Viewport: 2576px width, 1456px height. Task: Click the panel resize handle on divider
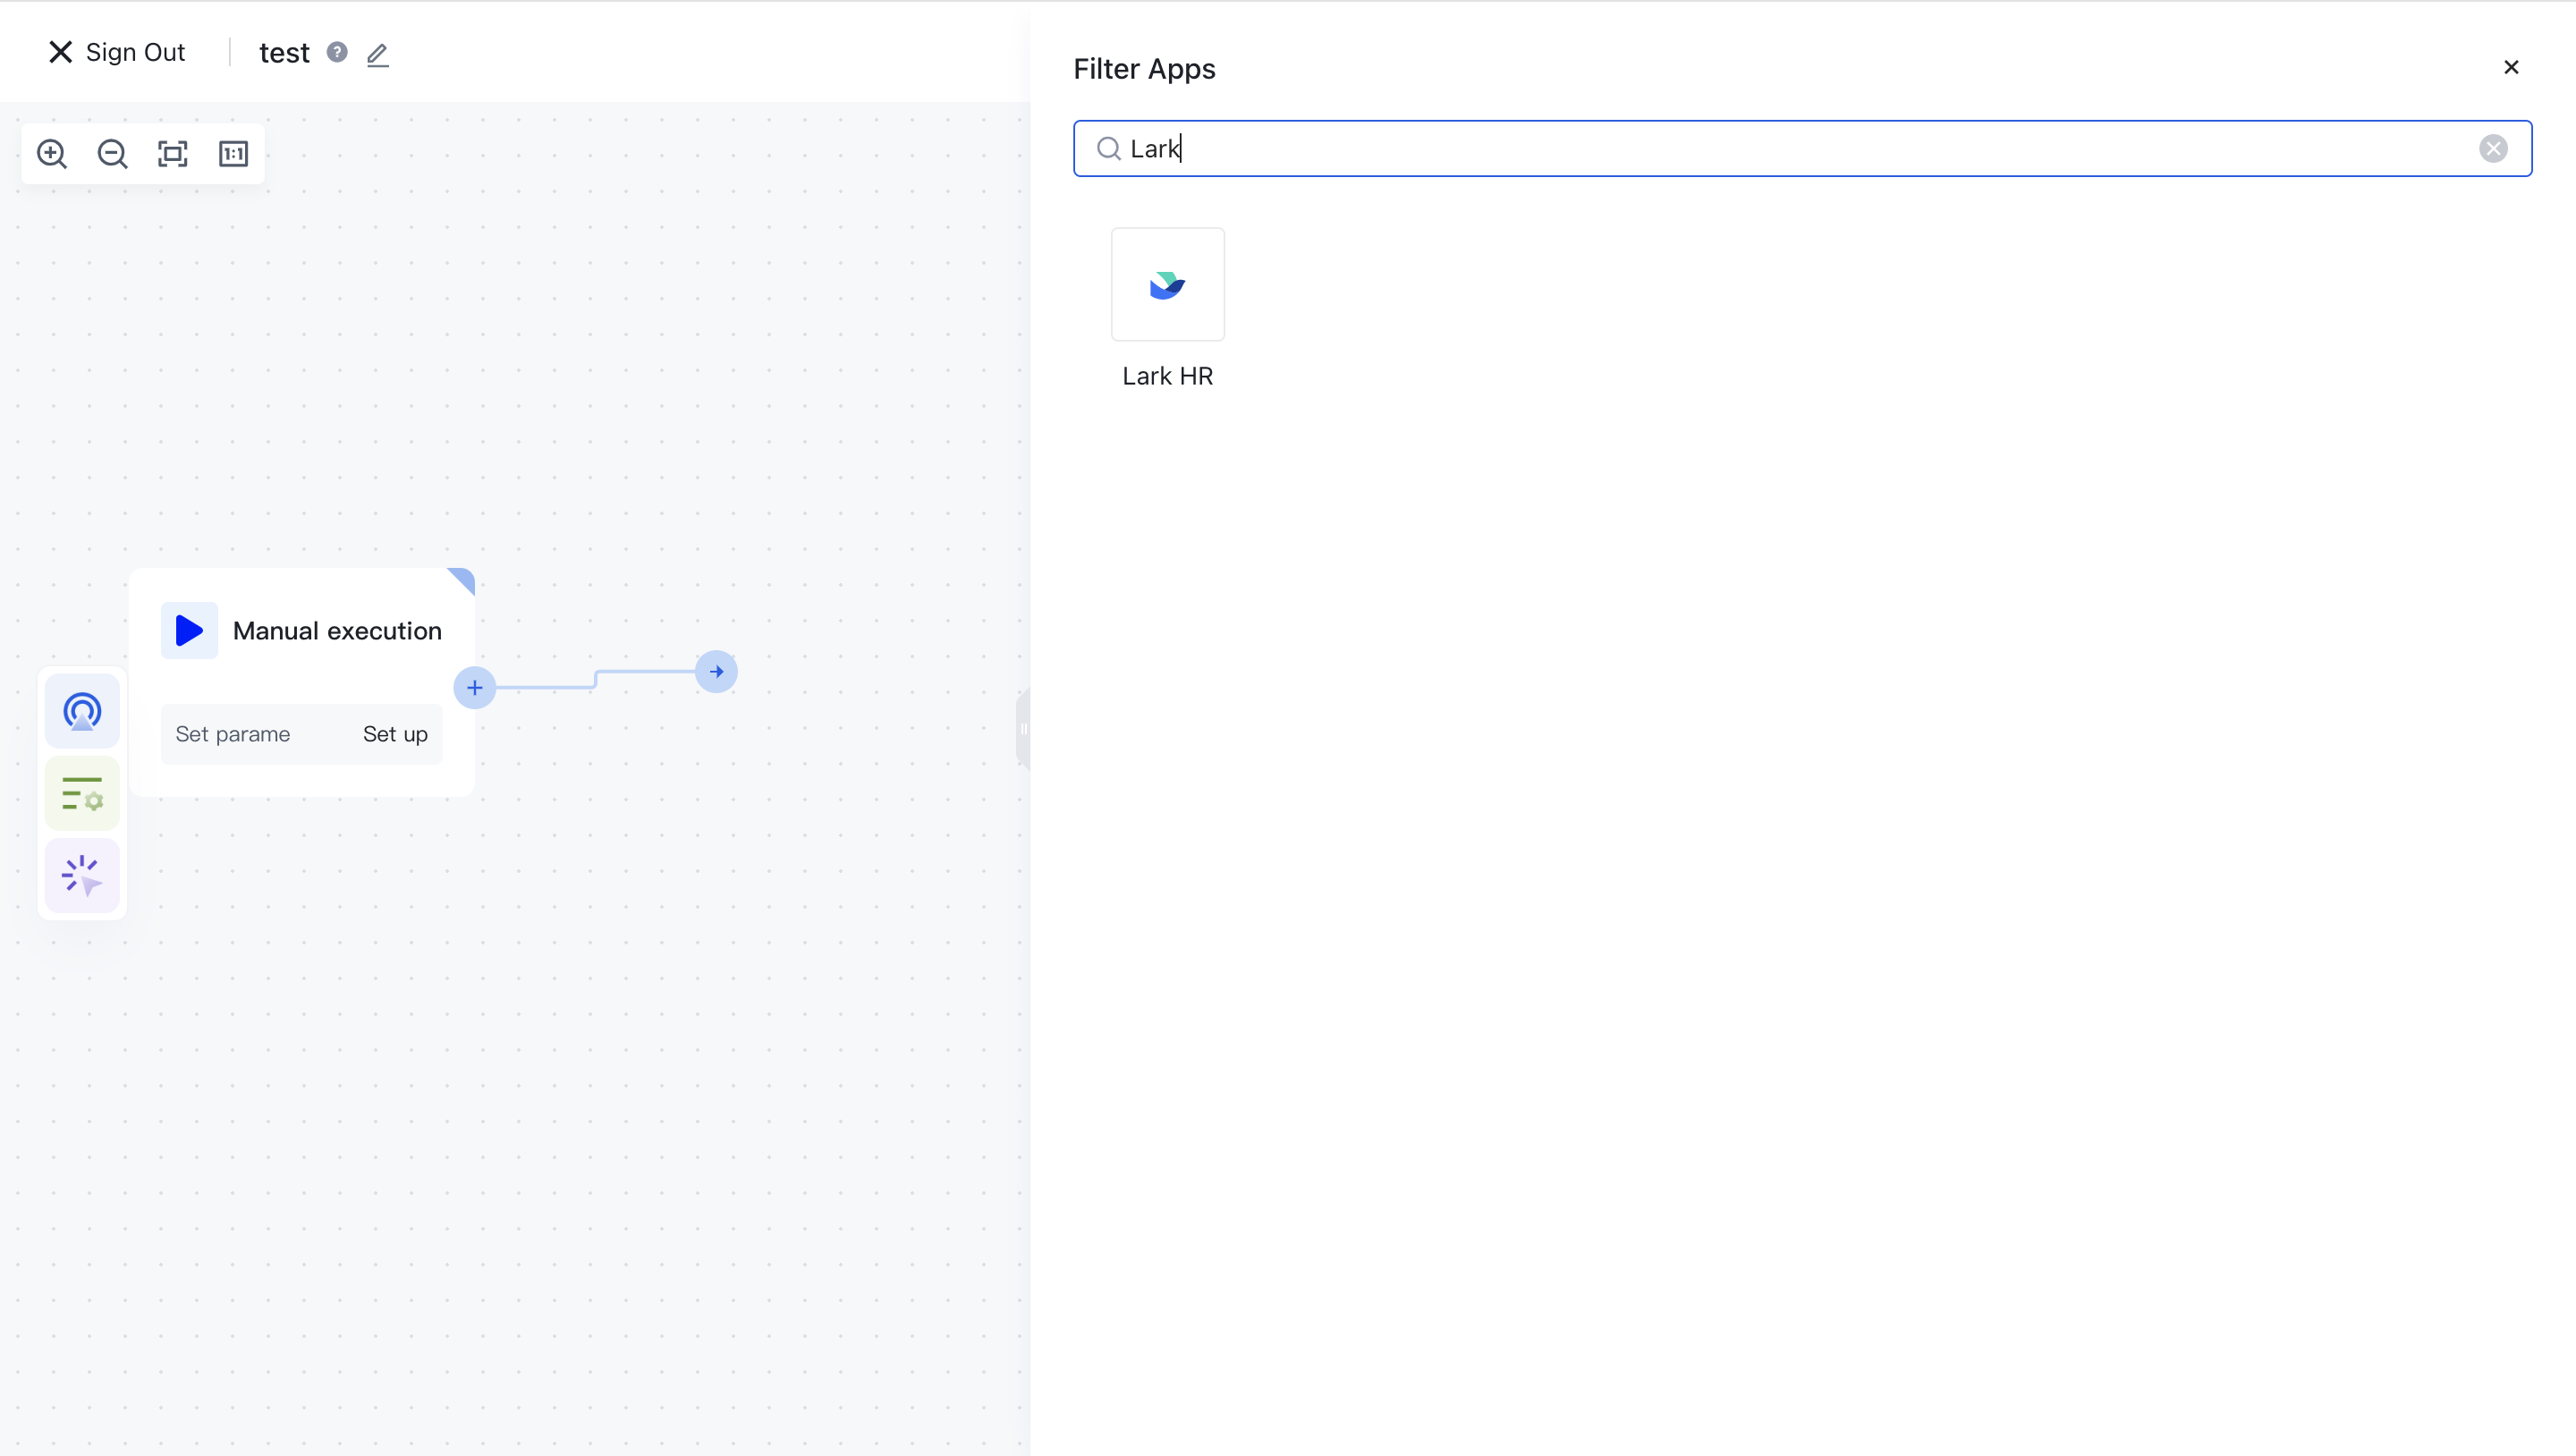click(1023, 728)
